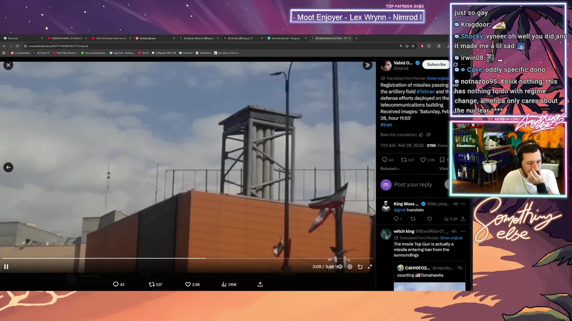572x321 pixels.
Task: Expand the video to fullscreen
Action: (x=370, y=267)
